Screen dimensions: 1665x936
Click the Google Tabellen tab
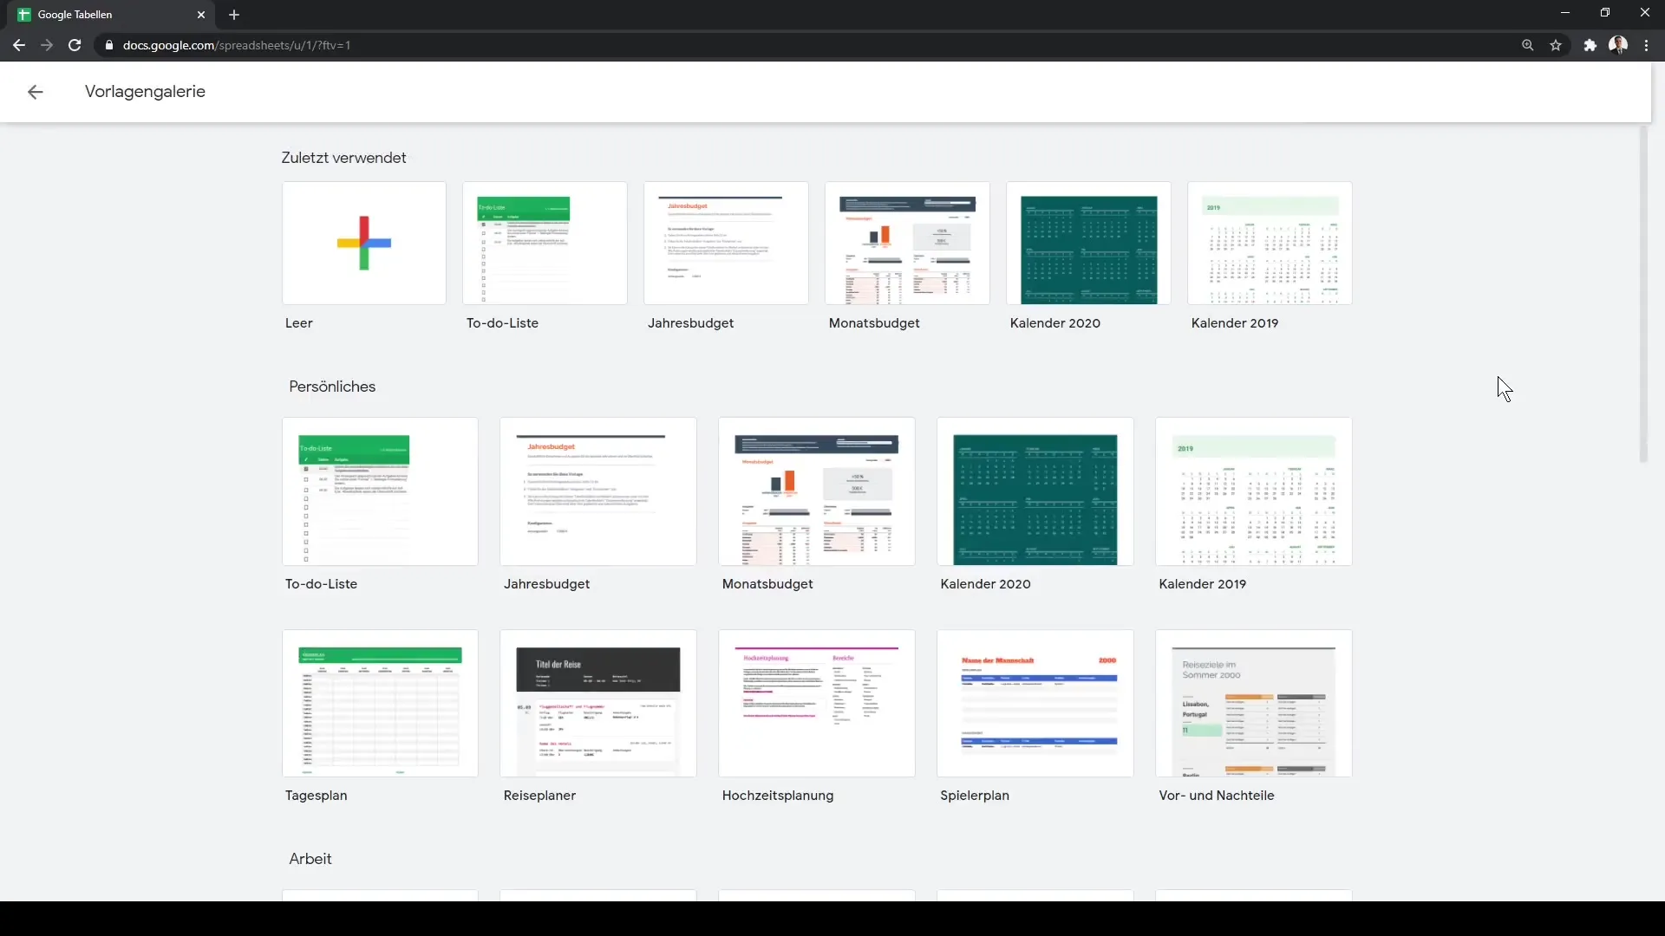click(103, 15)
